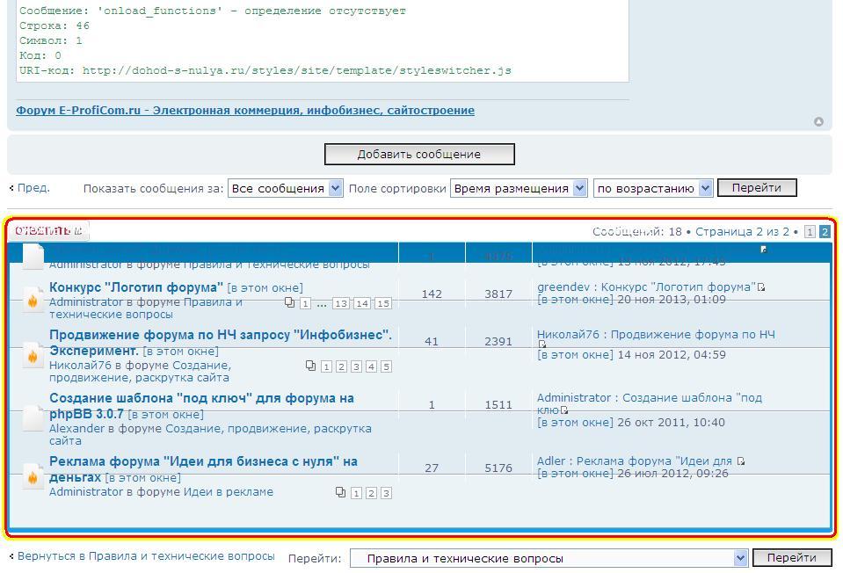Click the flame icon beside "Реклама форума" topic

(x=33, y=475)
